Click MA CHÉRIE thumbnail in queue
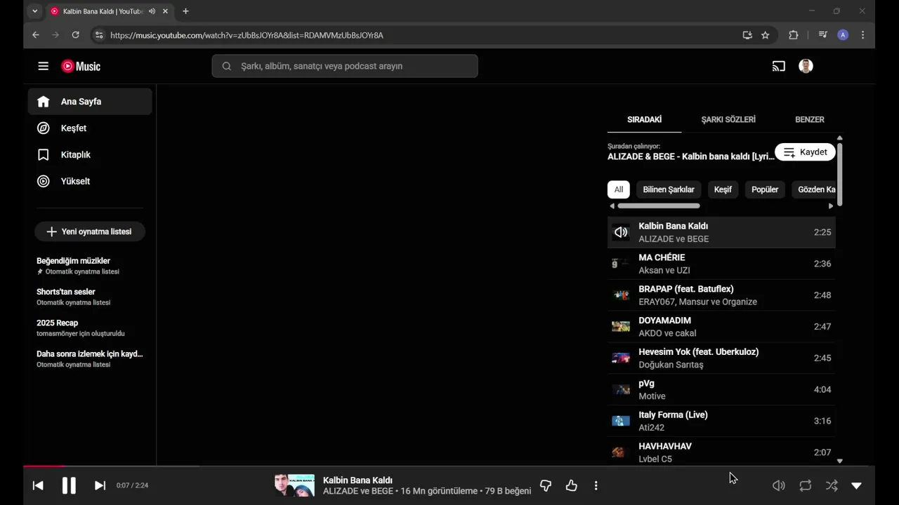 click(x=621, y=264)
